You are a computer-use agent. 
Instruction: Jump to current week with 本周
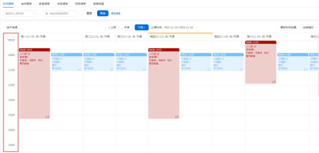tap(127, 27)
